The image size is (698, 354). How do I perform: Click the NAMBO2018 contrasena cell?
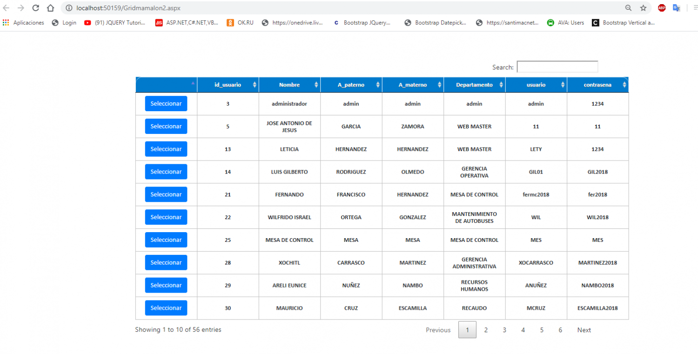point(598,286)
